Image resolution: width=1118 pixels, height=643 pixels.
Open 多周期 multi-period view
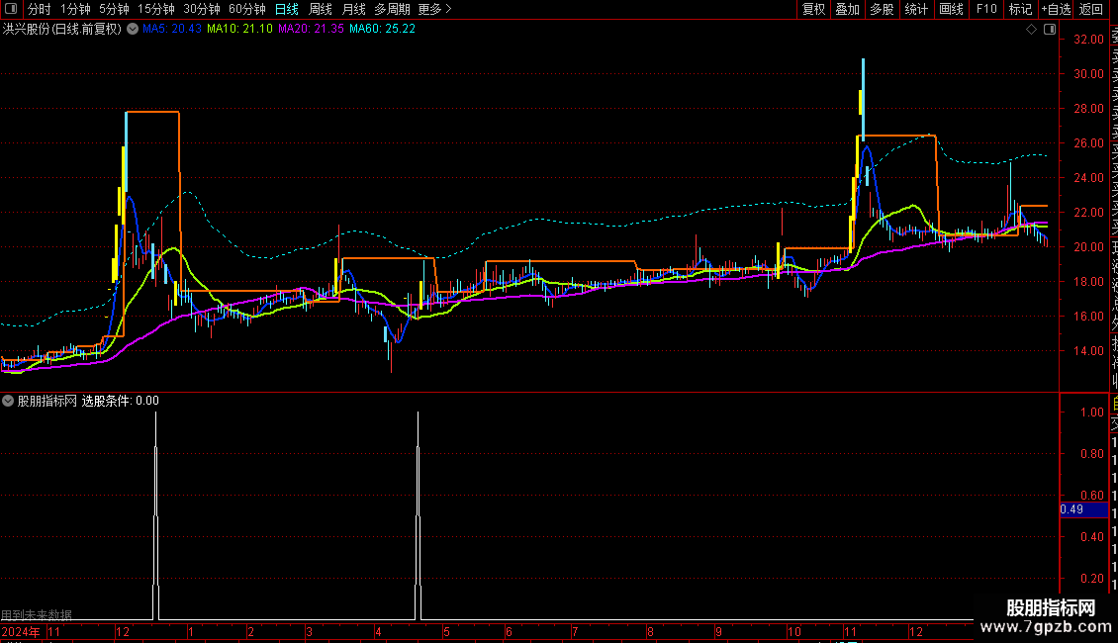pos(392,9)
